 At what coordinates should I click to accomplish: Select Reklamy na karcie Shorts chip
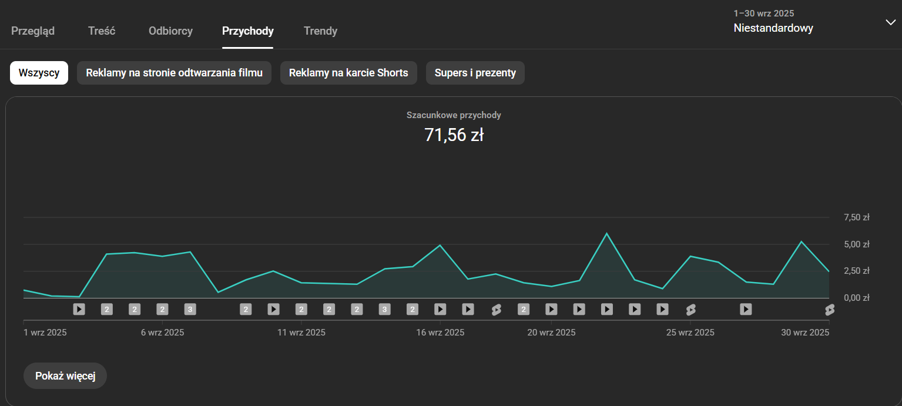pos(348,73)
